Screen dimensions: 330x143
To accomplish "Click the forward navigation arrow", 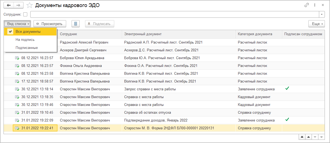I will click(18, 5).
